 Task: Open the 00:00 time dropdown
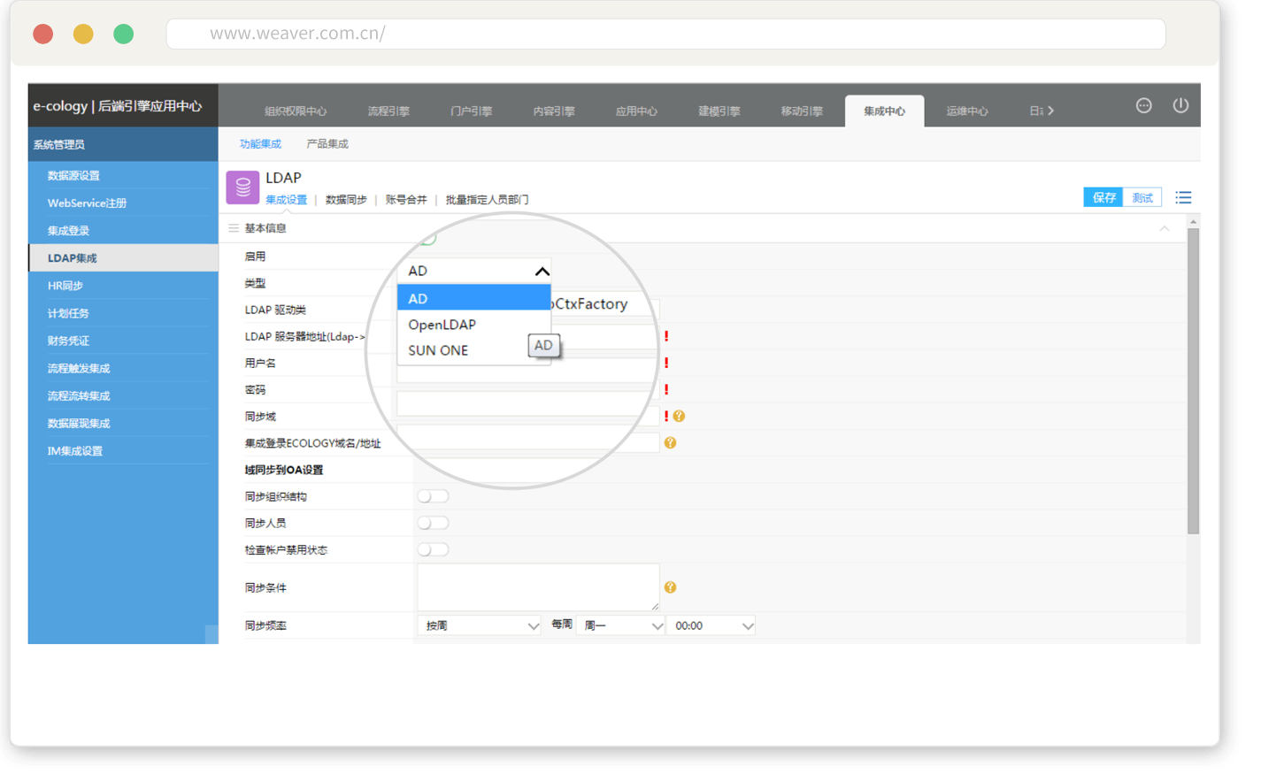(711, 625)
